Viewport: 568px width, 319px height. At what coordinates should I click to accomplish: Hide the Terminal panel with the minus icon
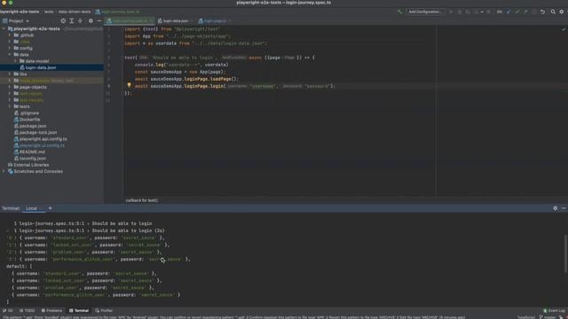[564, 208]
